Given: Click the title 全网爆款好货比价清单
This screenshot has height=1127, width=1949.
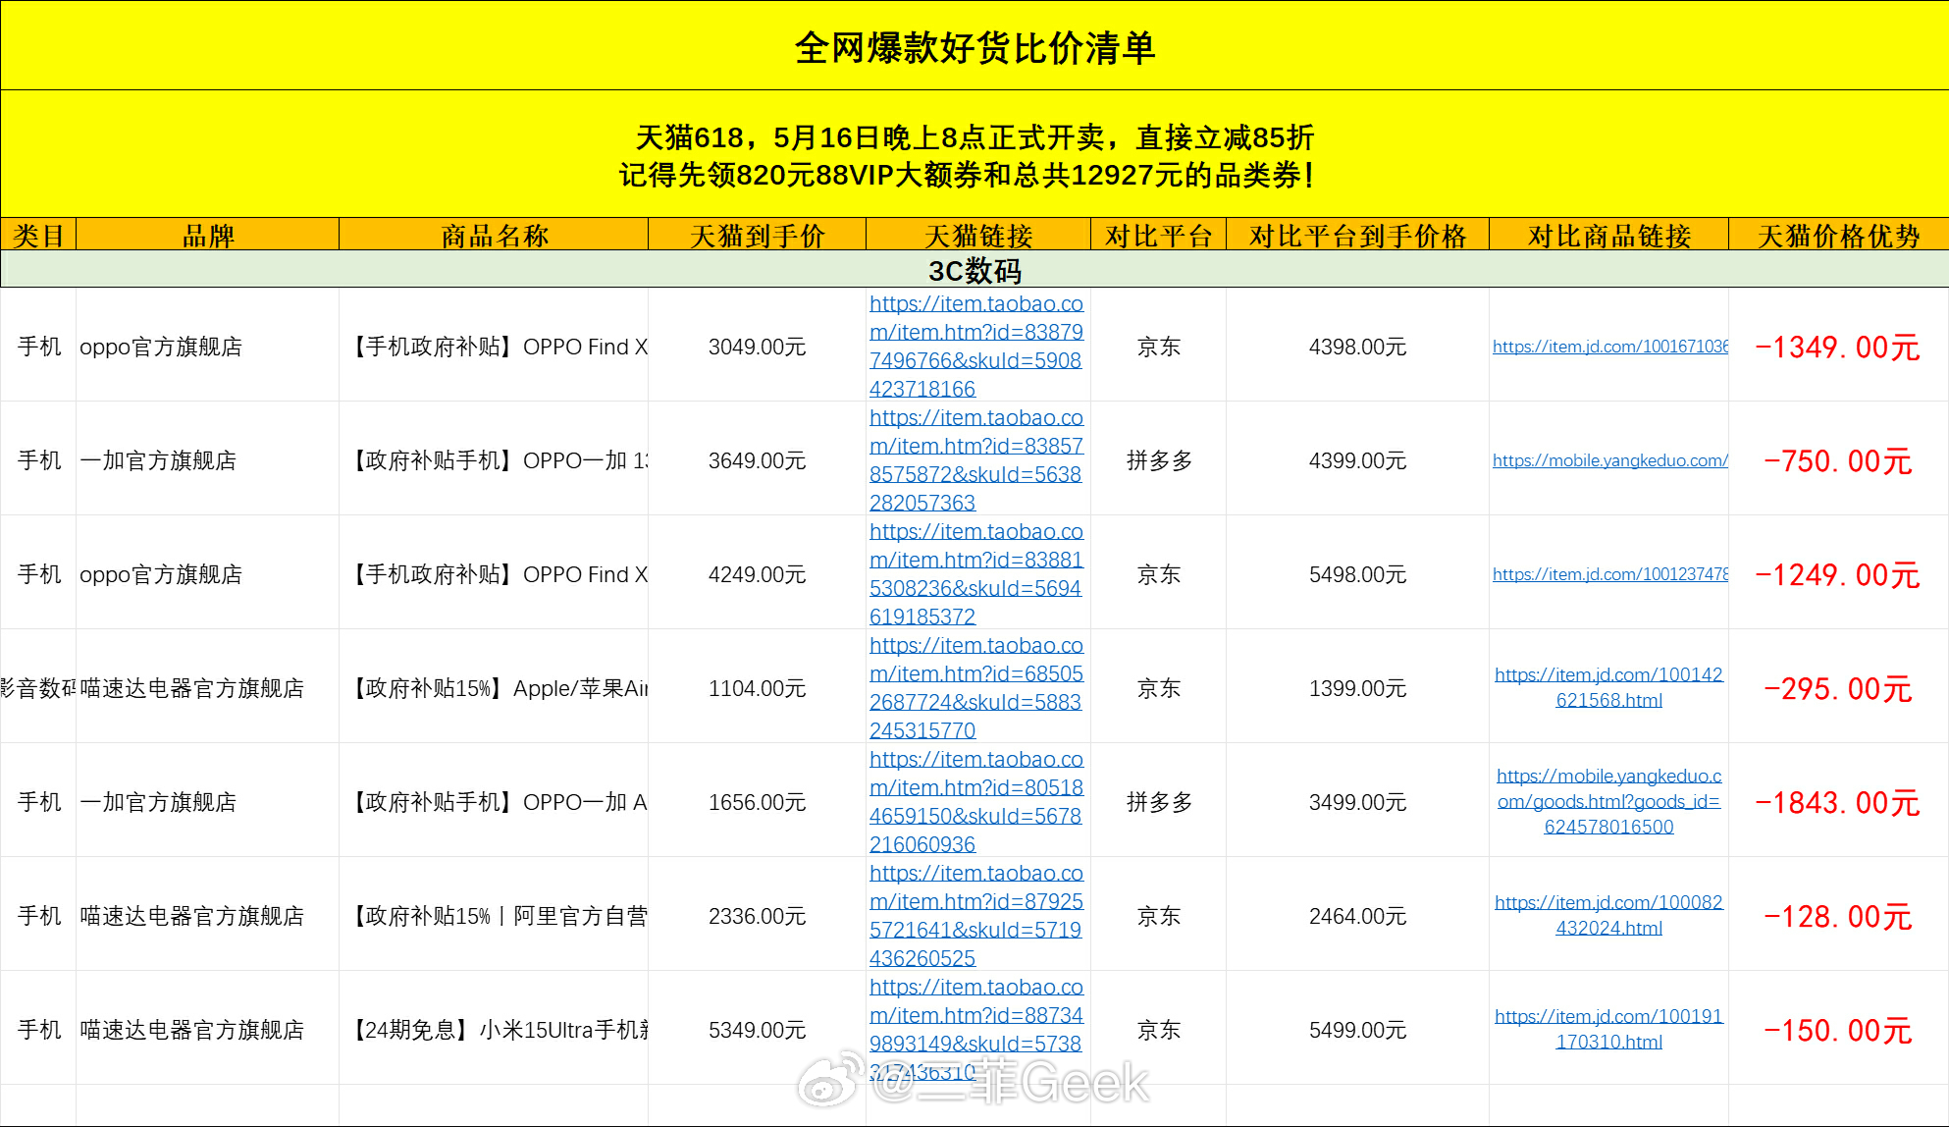Looking at the screenshot, I should [974, 47].
